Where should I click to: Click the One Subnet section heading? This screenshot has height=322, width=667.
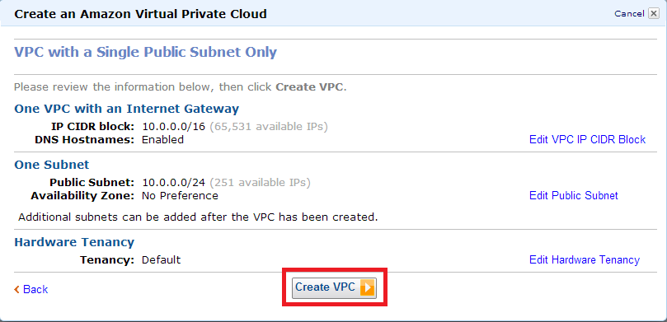click(x=51, y=165)
